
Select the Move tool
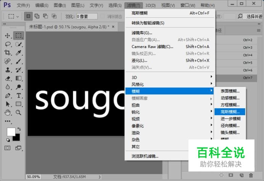(x=7, y=36)
